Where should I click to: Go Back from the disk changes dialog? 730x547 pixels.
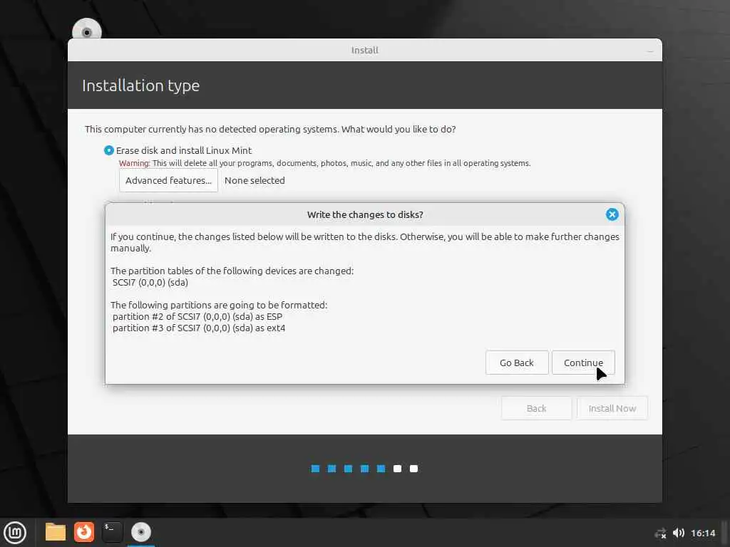pos(517,363)
